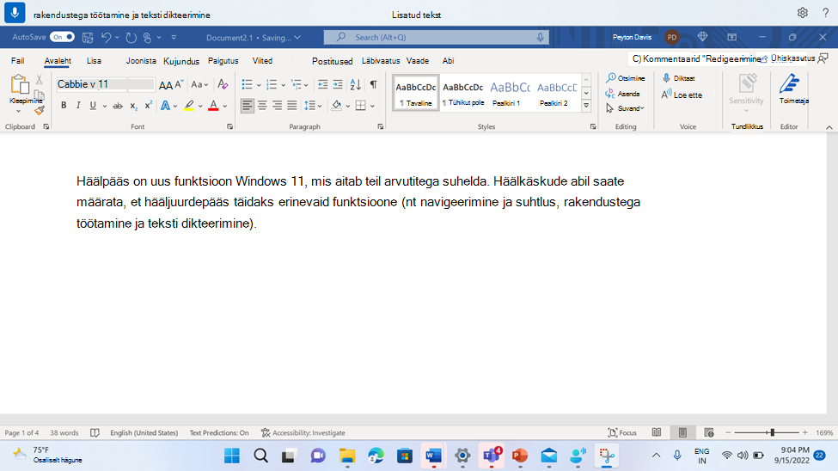Screen dimensions: 838x471
Task: Open voice access settings gear
Action: tap(802, 13)
